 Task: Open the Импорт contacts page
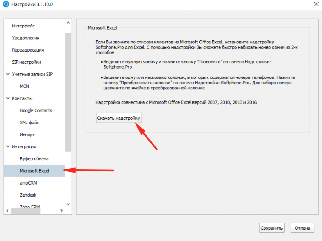click(x=27, y=135)
